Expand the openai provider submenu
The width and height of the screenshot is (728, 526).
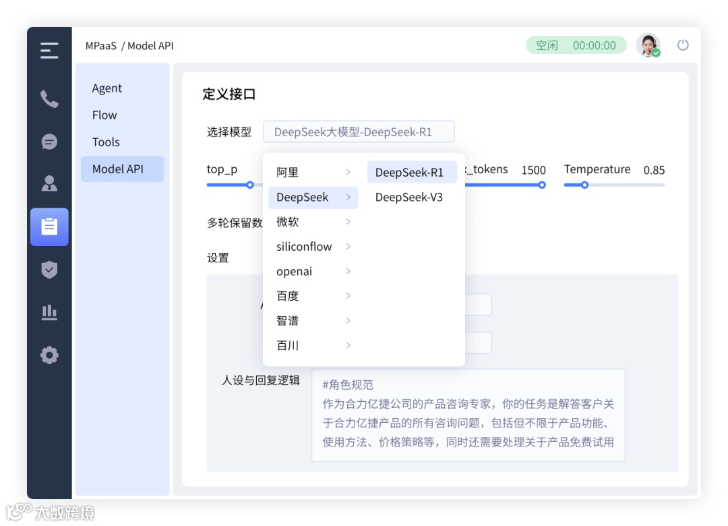point(313,271)
